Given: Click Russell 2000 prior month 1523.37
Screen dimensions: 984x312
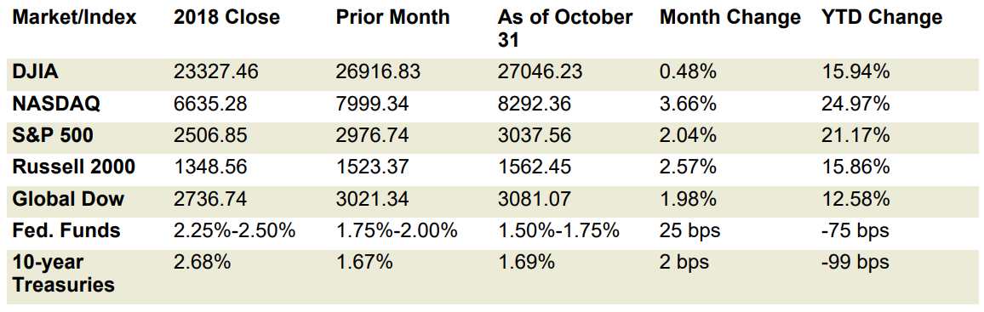Looking at the screenshot, I should click(x=372, y=167).
